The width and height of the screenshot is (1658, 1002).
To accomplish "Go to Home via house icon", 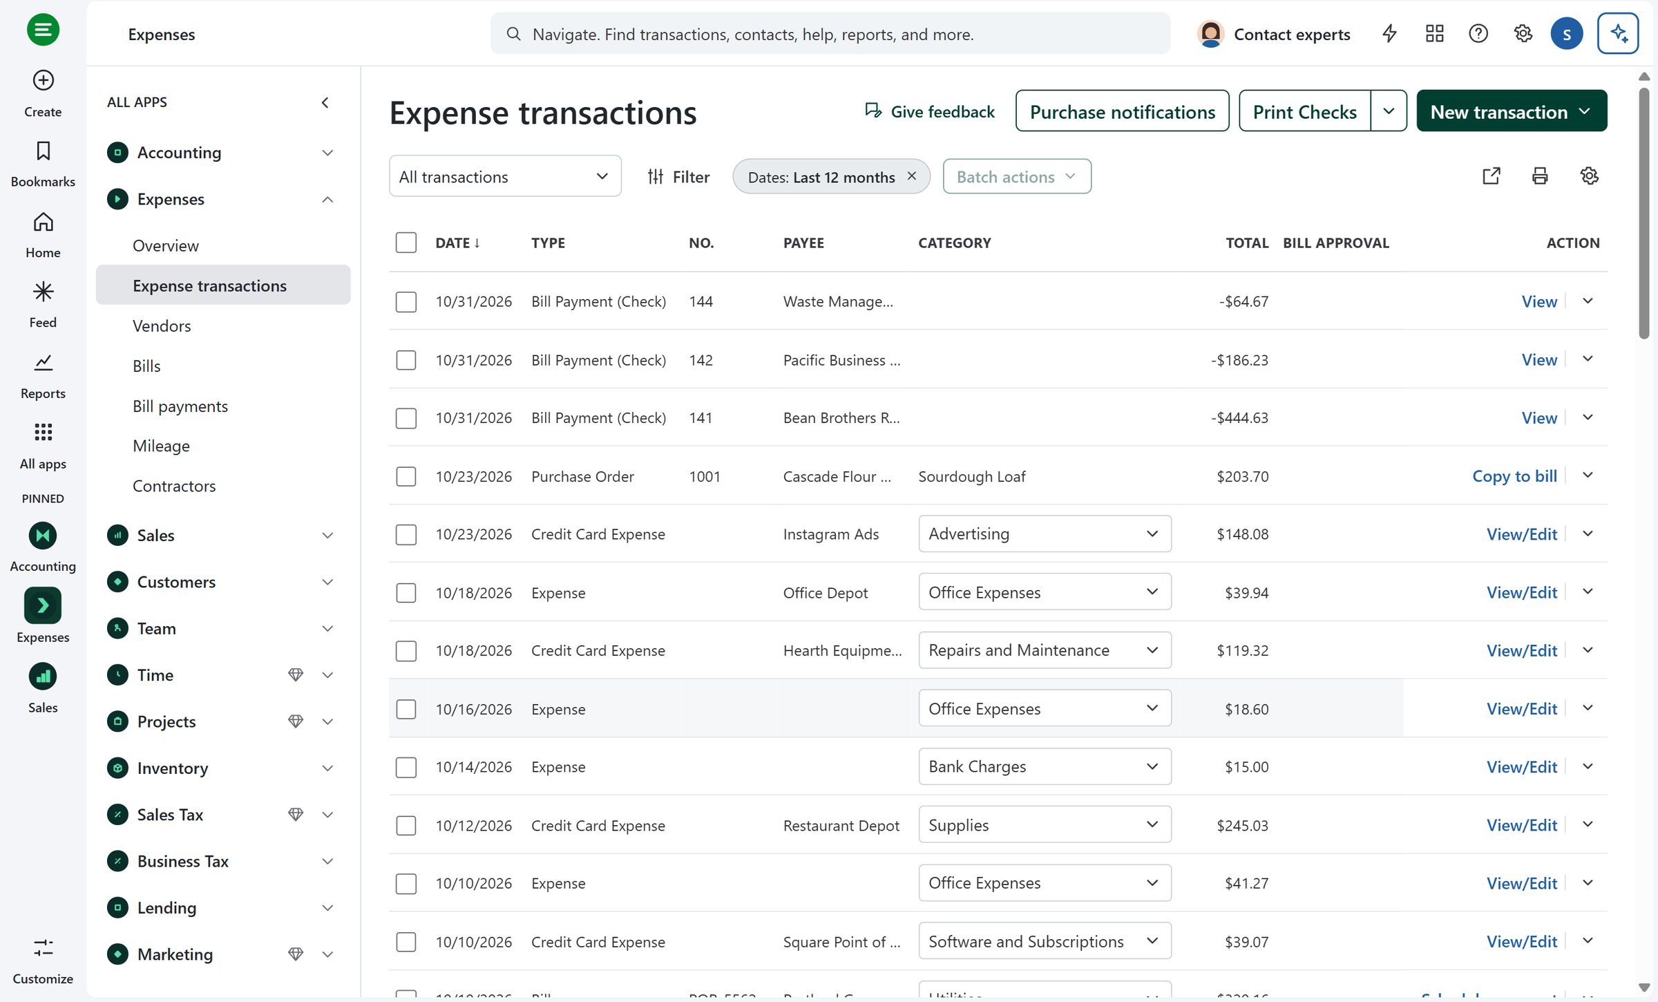I will tap(43, 222).
